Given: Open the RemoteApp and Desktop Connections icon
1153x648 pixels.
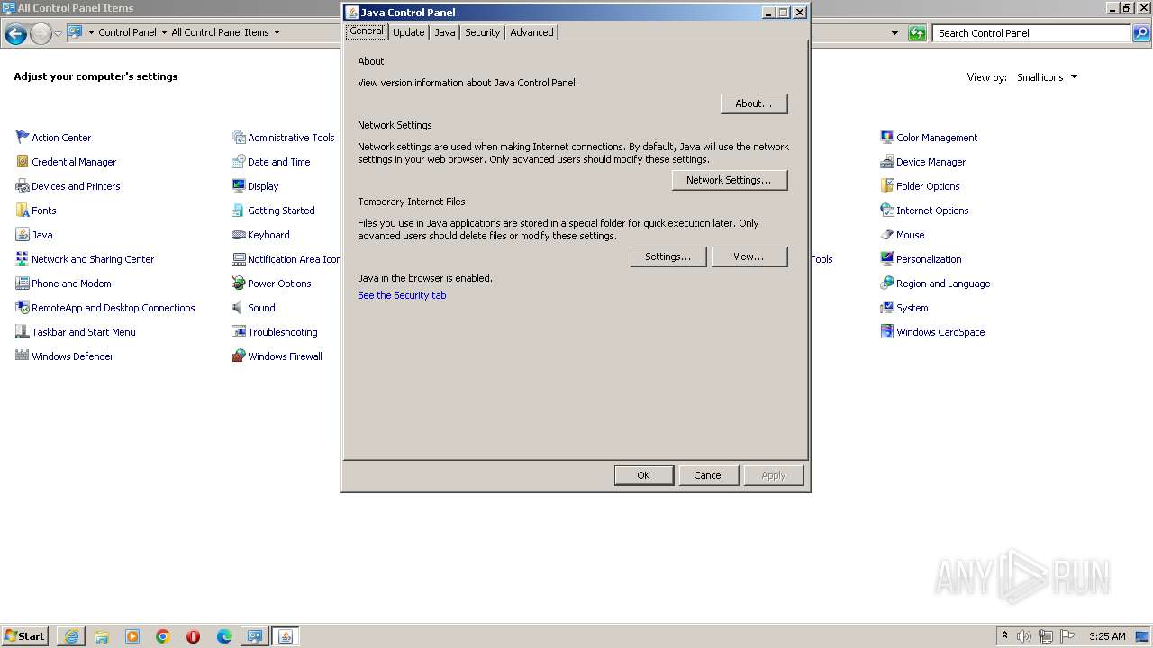Looking at the screenshot, I should [x=23, y=308].
